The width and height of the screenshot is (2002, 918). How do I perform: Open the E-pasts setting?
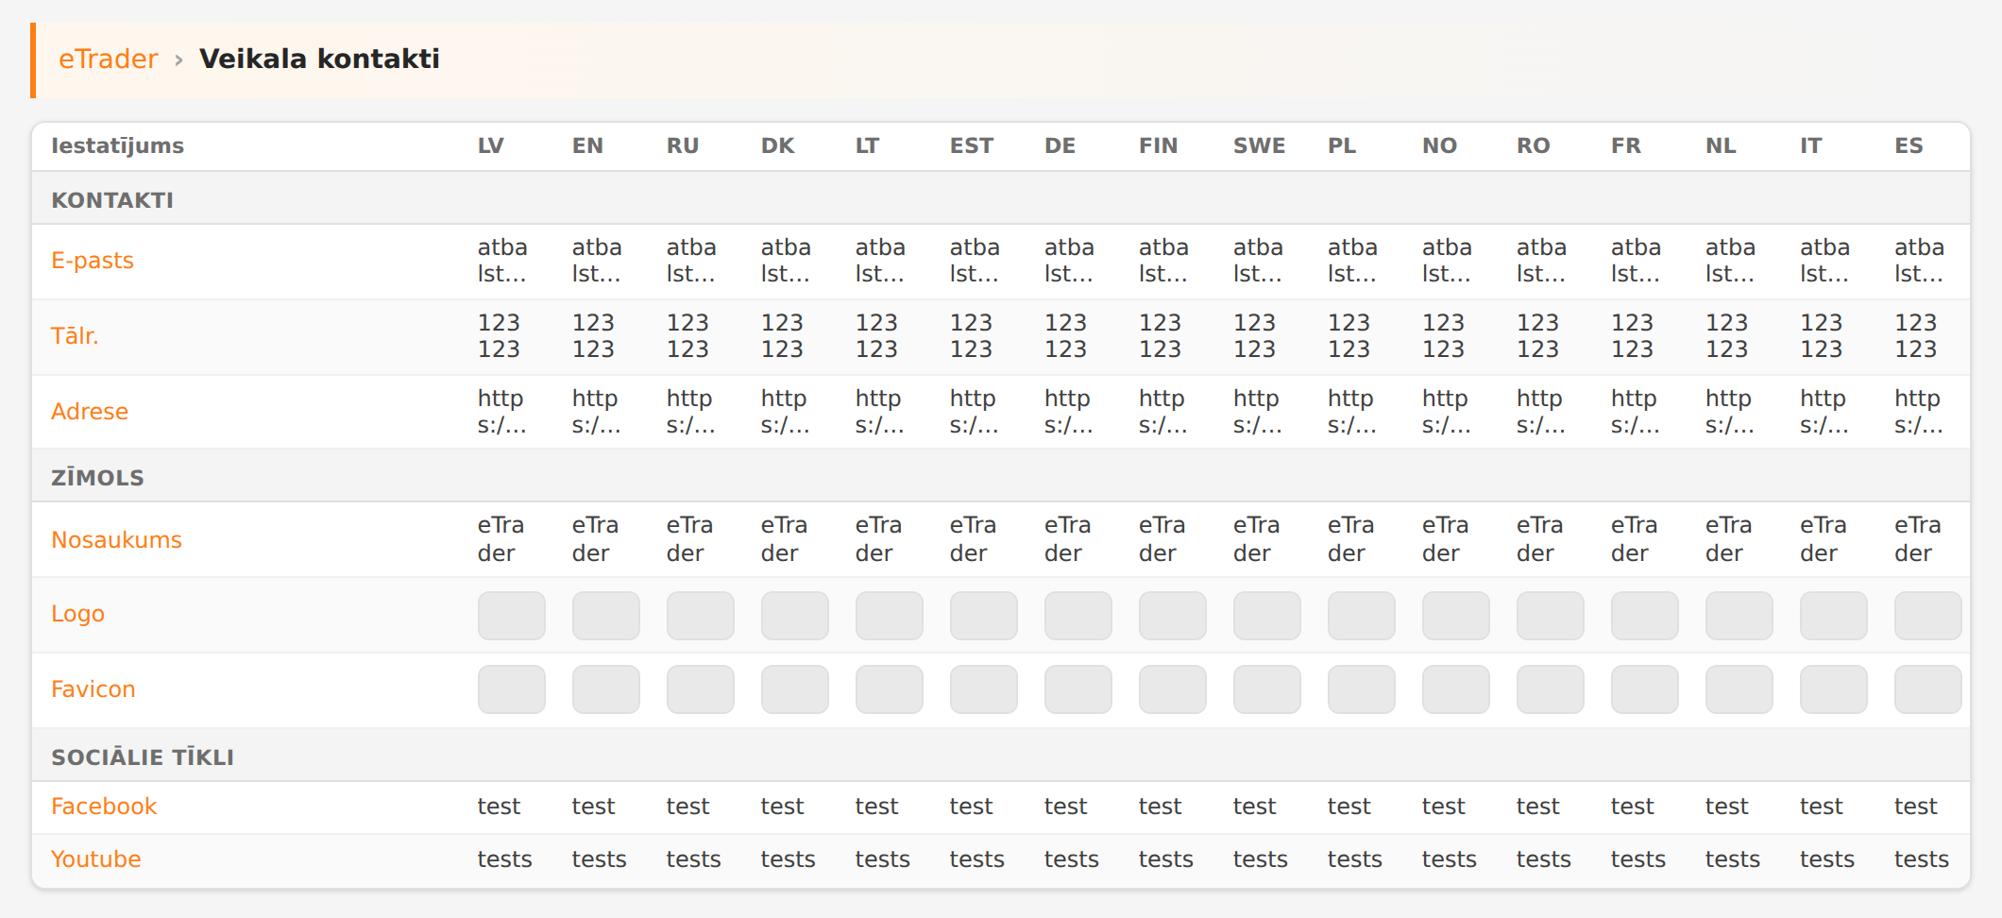[93, 261]
